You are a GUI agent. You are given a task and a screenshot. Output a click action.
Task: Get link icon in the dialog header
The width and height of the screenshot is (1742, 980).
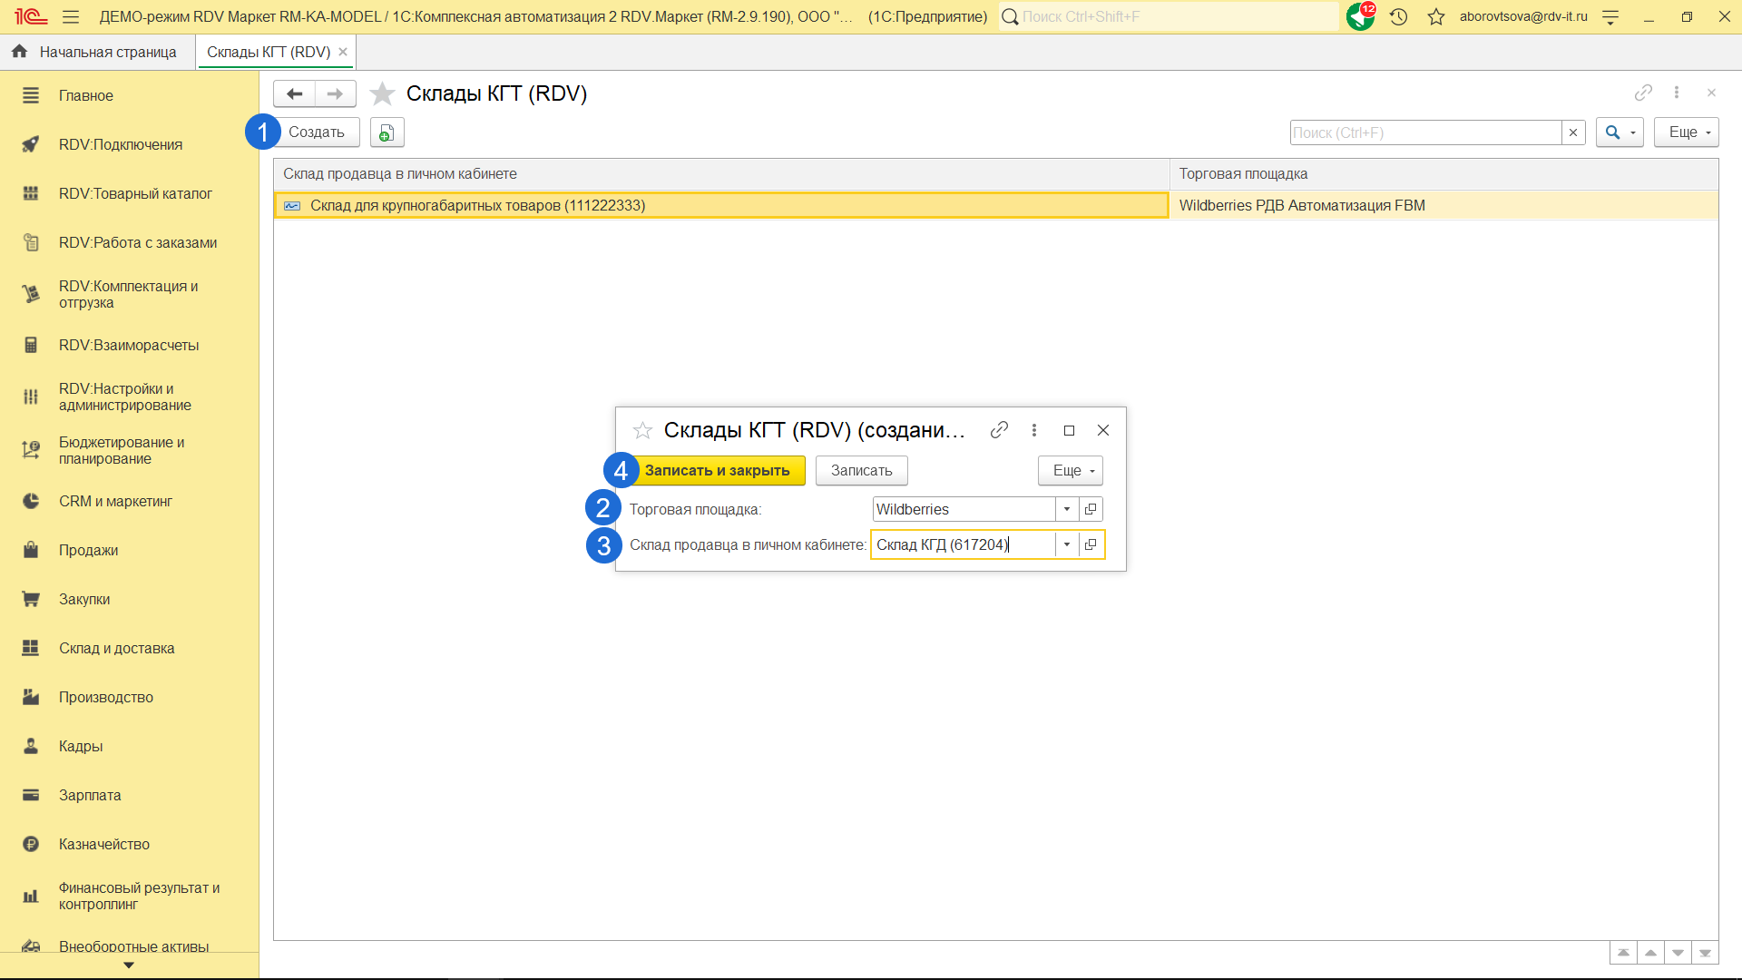click(999, 430)
